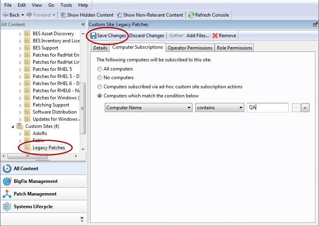Click the Add Files... button
Screen dimensions: 319x226
pyautogui.click(x=198, y=36)
